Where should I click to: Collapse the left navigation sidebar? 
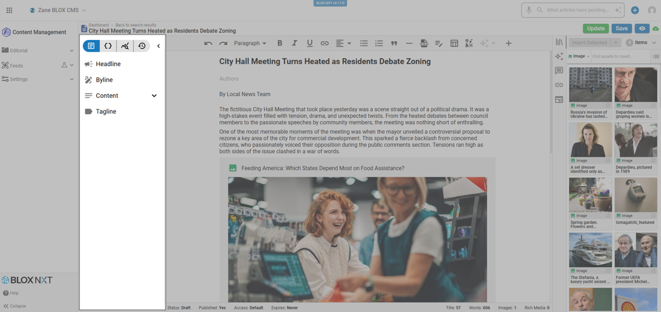(14, 306)
